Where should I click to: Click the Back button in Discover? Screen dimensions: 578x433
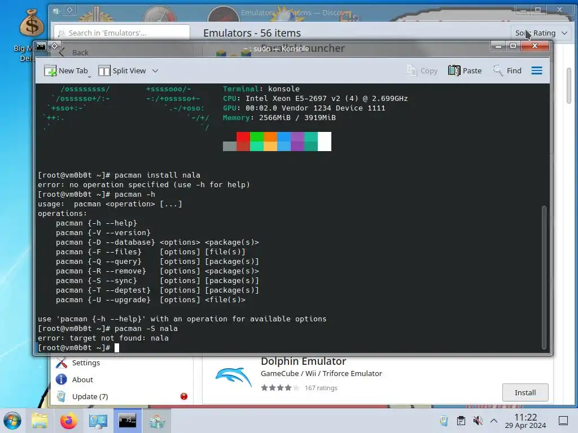tap(74, 52)
